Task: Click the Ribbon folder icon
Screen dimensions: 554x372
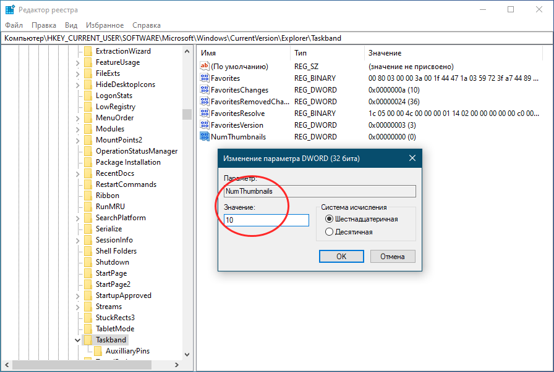Action: pyautogui.click(x=88, y=196)
